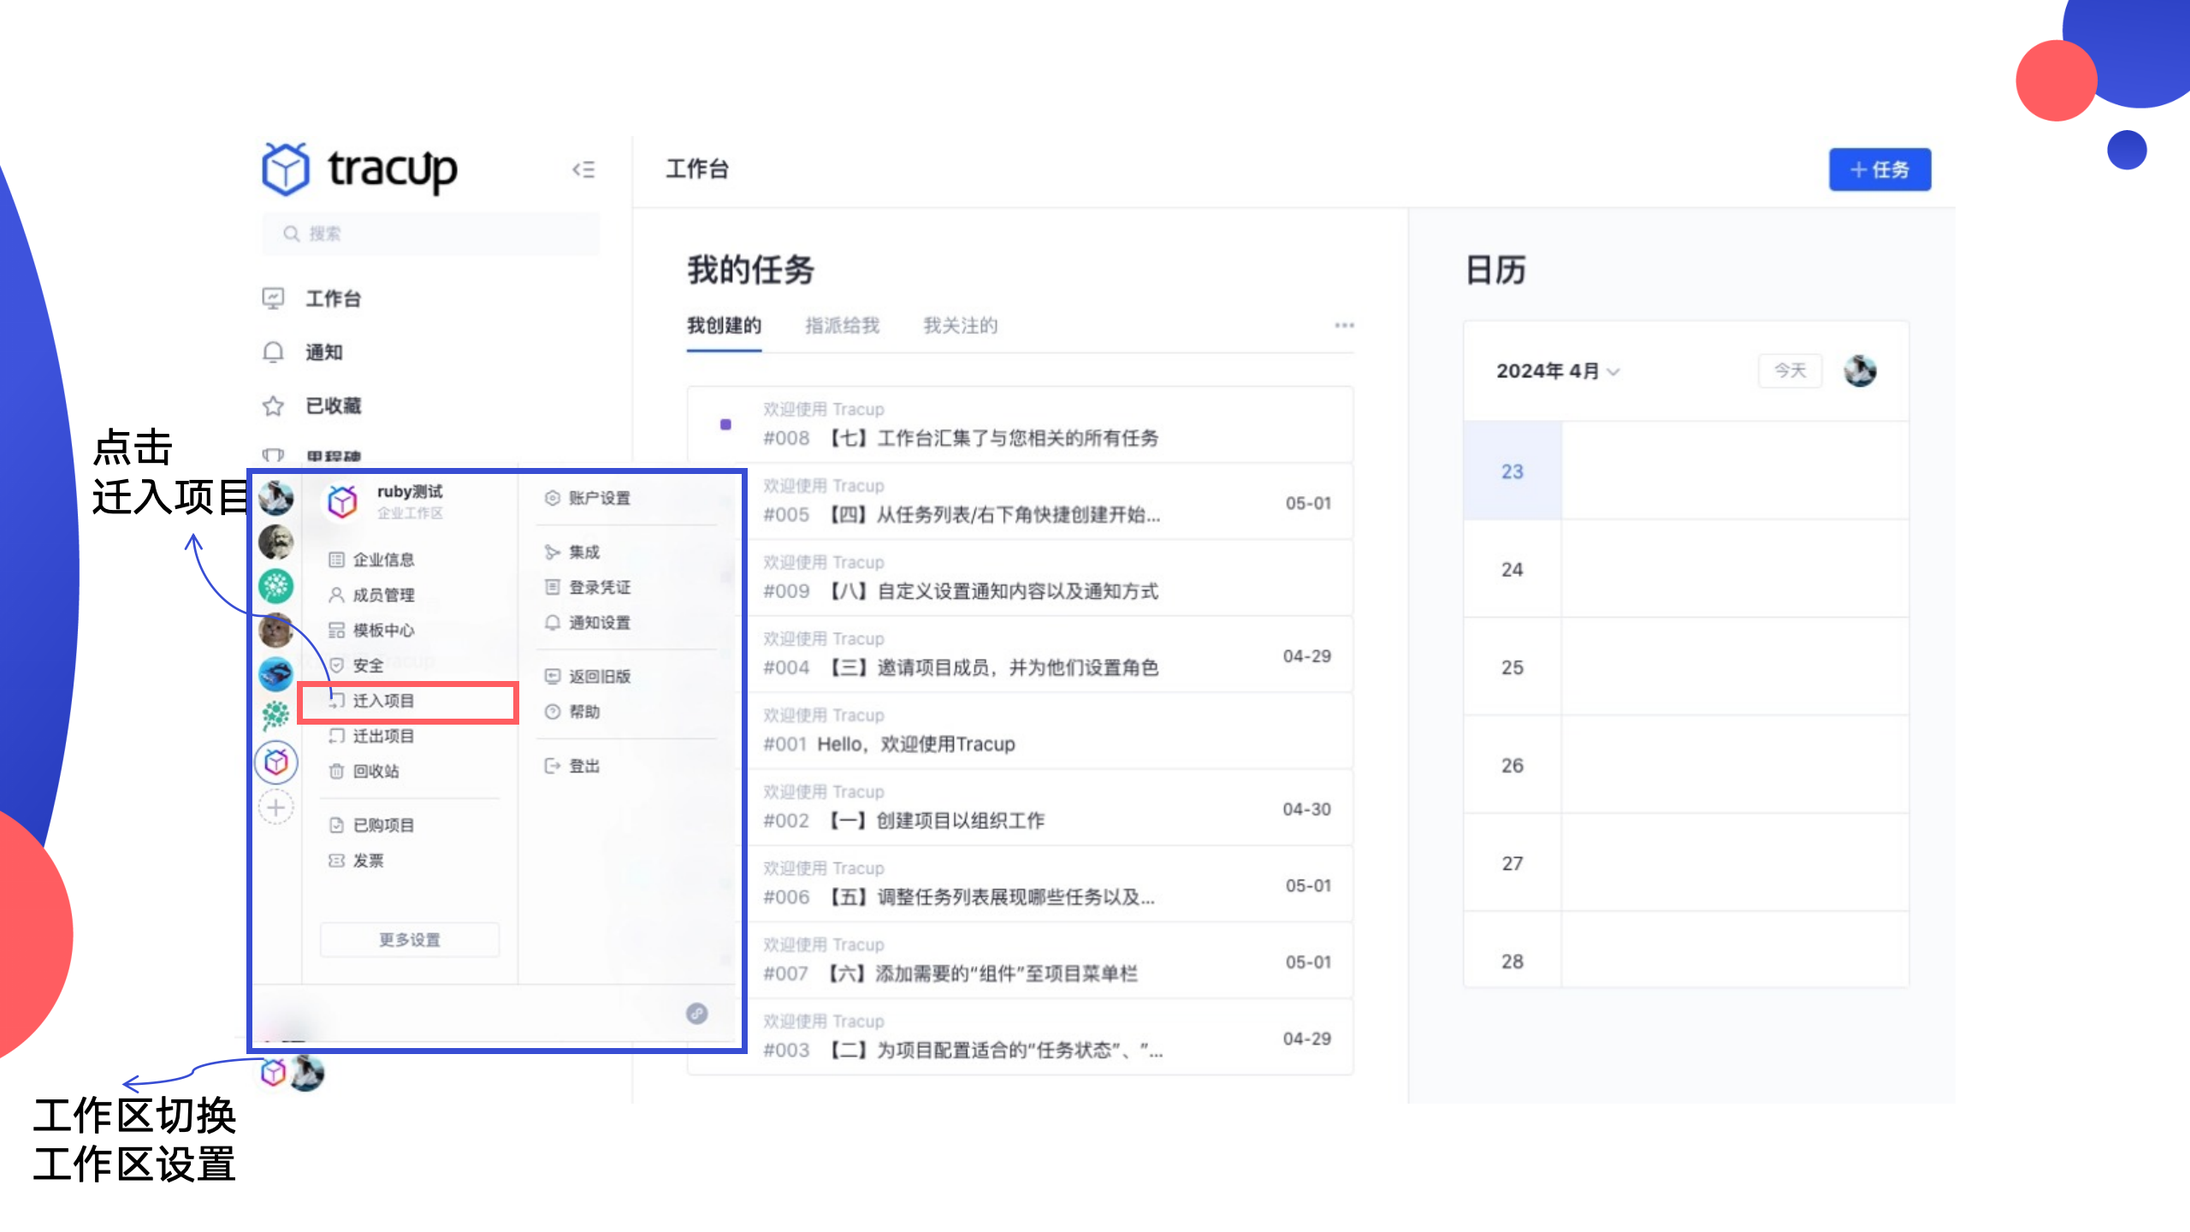This screenshot has width=2190, height=1232.
Task: Switch to the 指派给我 tab
Action: 842,326
